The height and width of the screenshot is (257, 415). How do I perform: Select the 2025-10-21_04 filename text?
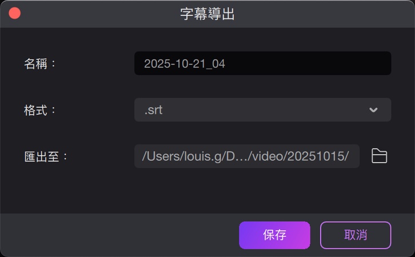[185, 64]
